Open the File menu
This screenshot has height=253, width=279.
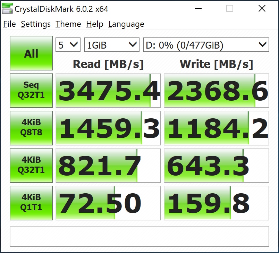[x=9, y=24]
